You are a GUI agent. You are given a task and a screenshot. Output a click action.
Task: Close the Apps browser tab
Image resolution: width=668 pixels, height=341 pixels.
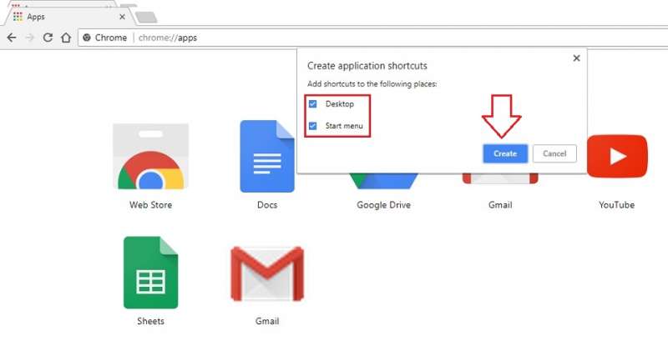point(123,16)
